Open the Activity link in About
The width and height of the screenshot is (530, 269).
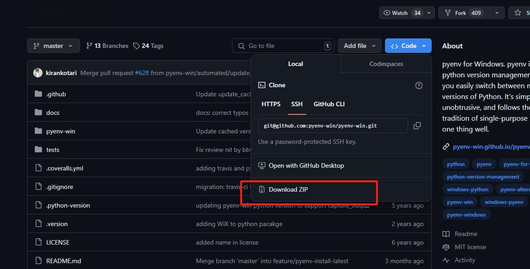click(x=465, y=260)
